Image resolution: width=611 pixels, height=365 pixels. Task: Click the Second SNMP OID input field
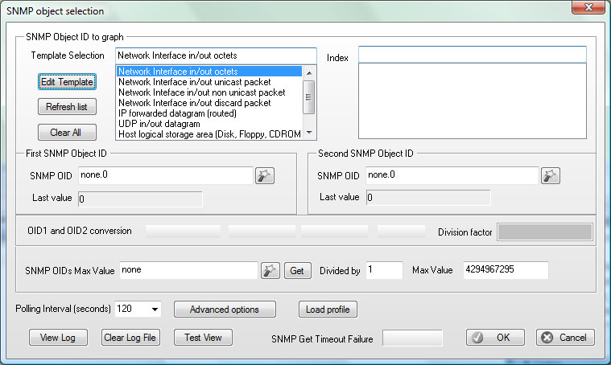click(452, 175)
